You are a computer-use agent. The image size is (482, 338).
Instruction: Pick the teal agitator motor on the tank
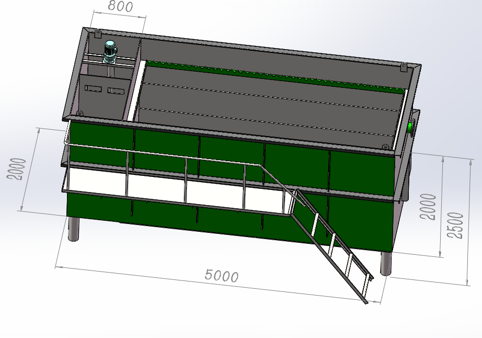[x=110, y=51]
